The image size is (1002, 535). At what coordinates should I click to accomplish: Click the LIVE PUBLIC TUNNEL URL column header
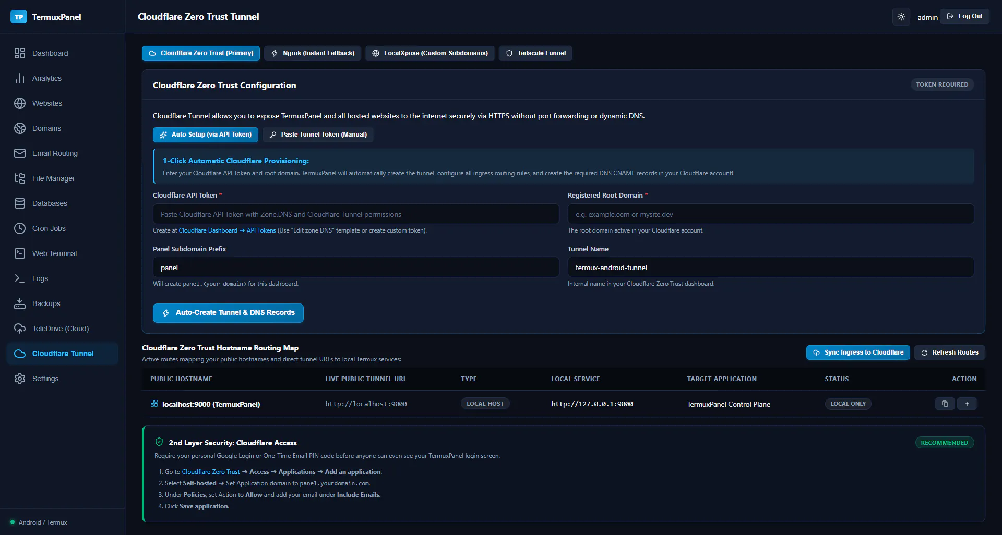coord(366,379)
